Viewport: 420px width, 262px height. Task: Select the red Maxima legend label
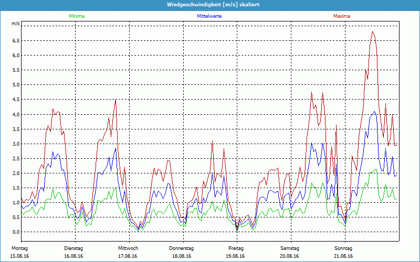click(x=342, y=16)
